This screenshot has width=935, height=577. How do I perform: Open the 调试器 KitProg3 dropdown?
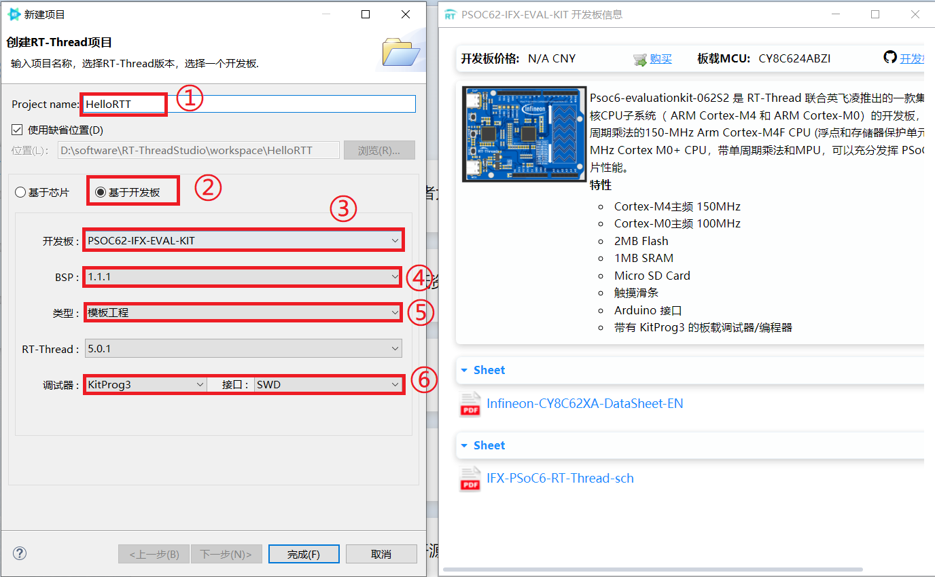(145, 384)
